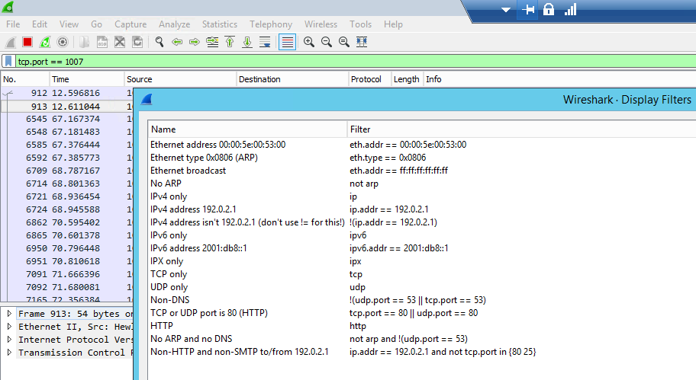This screenshot has width=696, height=380.
Task: Click Filter column header in Display Filters
Action: click(x=521, y=129)
